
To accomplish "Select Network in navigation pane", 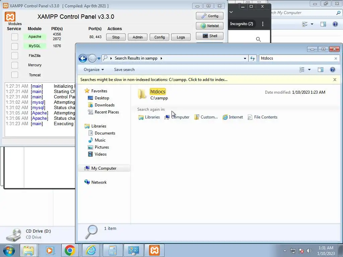I will (95, 182).
